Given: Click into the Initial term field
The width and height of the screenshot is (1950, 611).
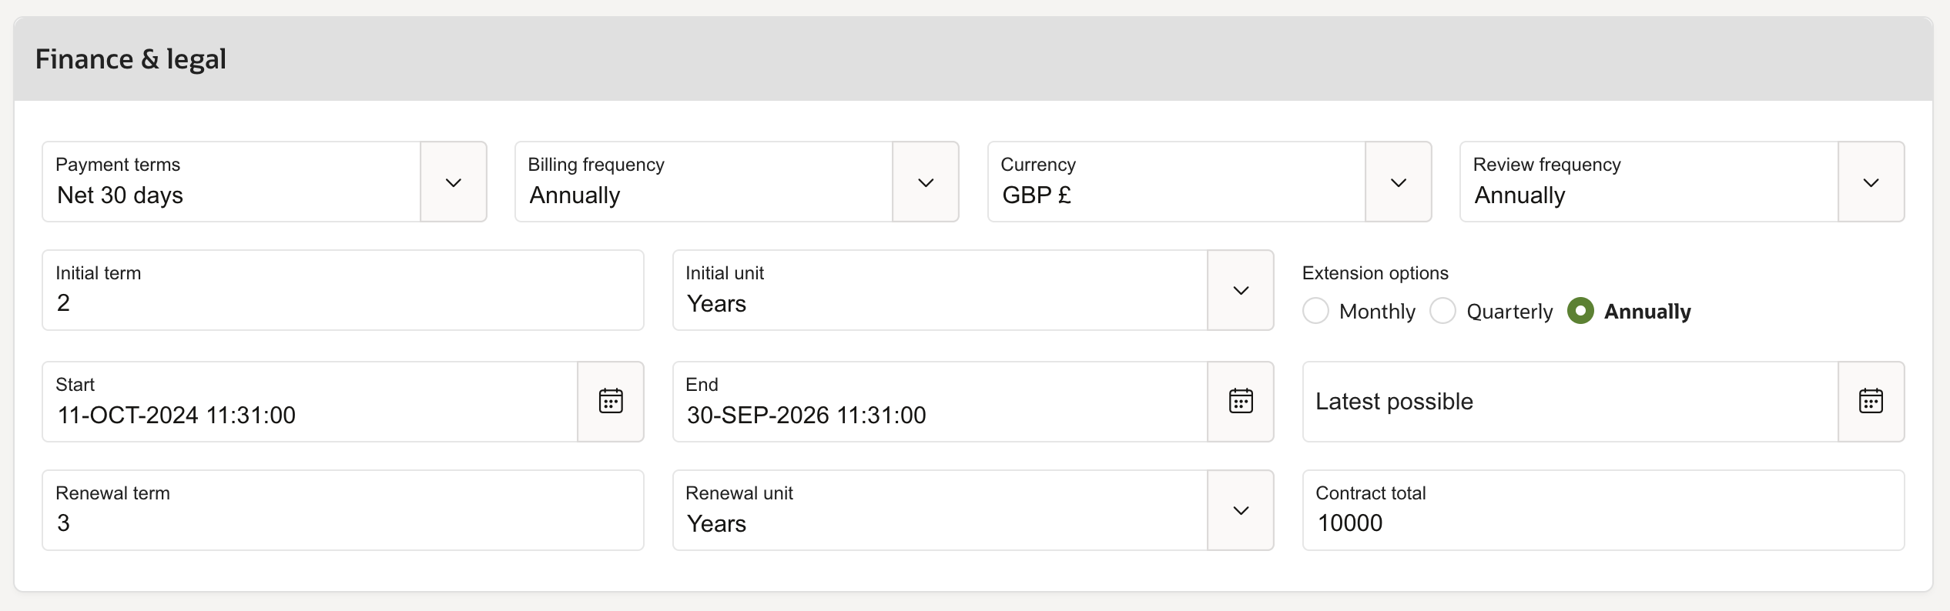Looking at the screenshot, I should click(308, 302).
